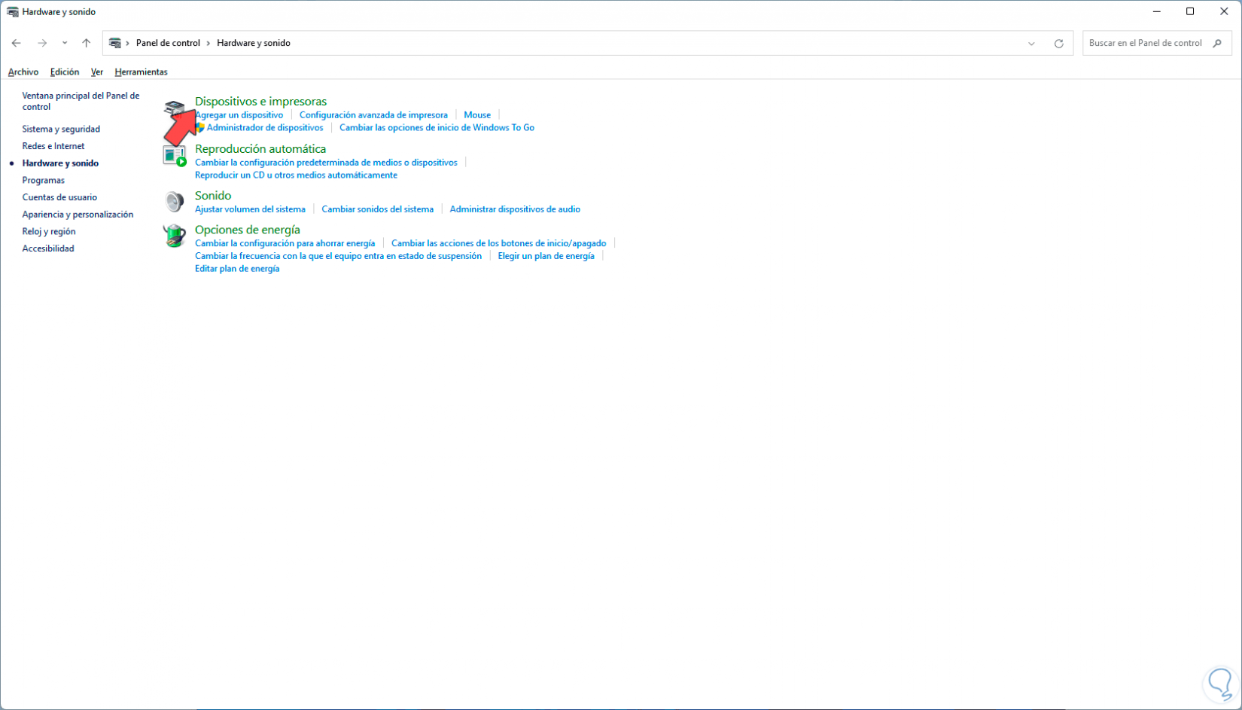Expand the address bar history dropdown
The height and width of the screenshot is (710, 1242).
coord(1031,44)
